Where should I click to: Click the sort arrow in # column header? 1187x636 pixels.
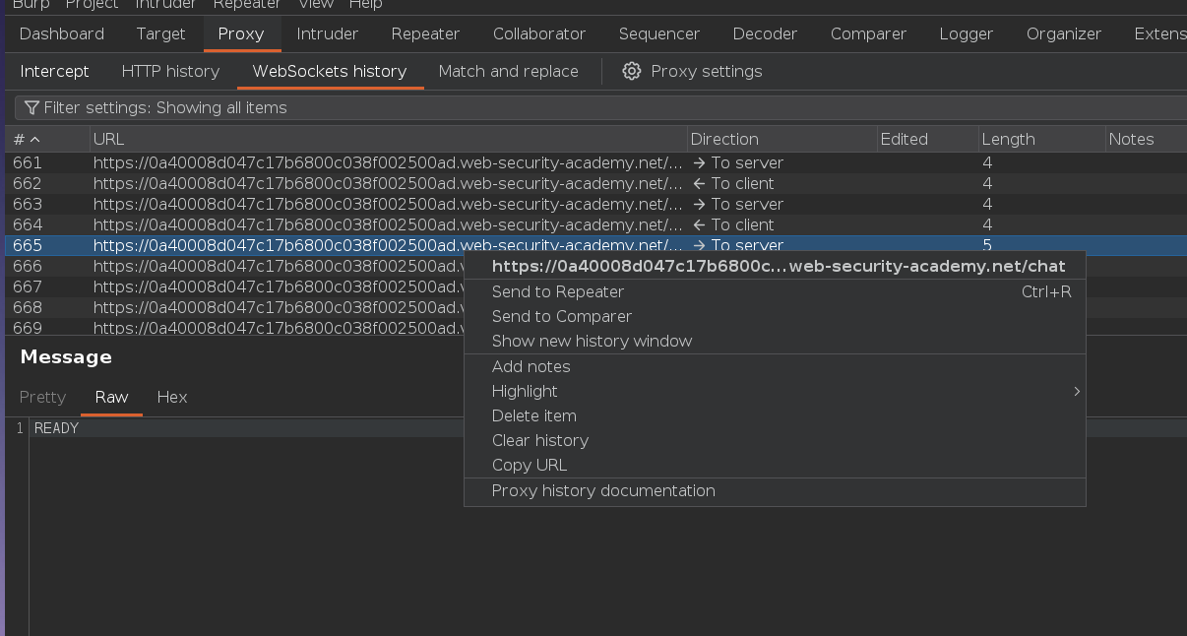pyautogui.click(x=35, y=140)
